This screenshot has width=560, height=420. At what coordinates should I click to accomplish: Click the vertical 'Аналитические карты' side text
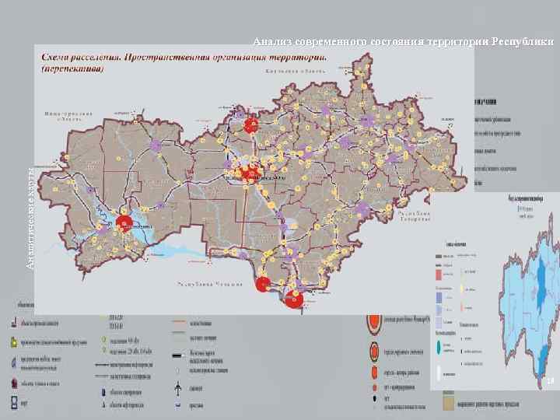coord(30,218)
